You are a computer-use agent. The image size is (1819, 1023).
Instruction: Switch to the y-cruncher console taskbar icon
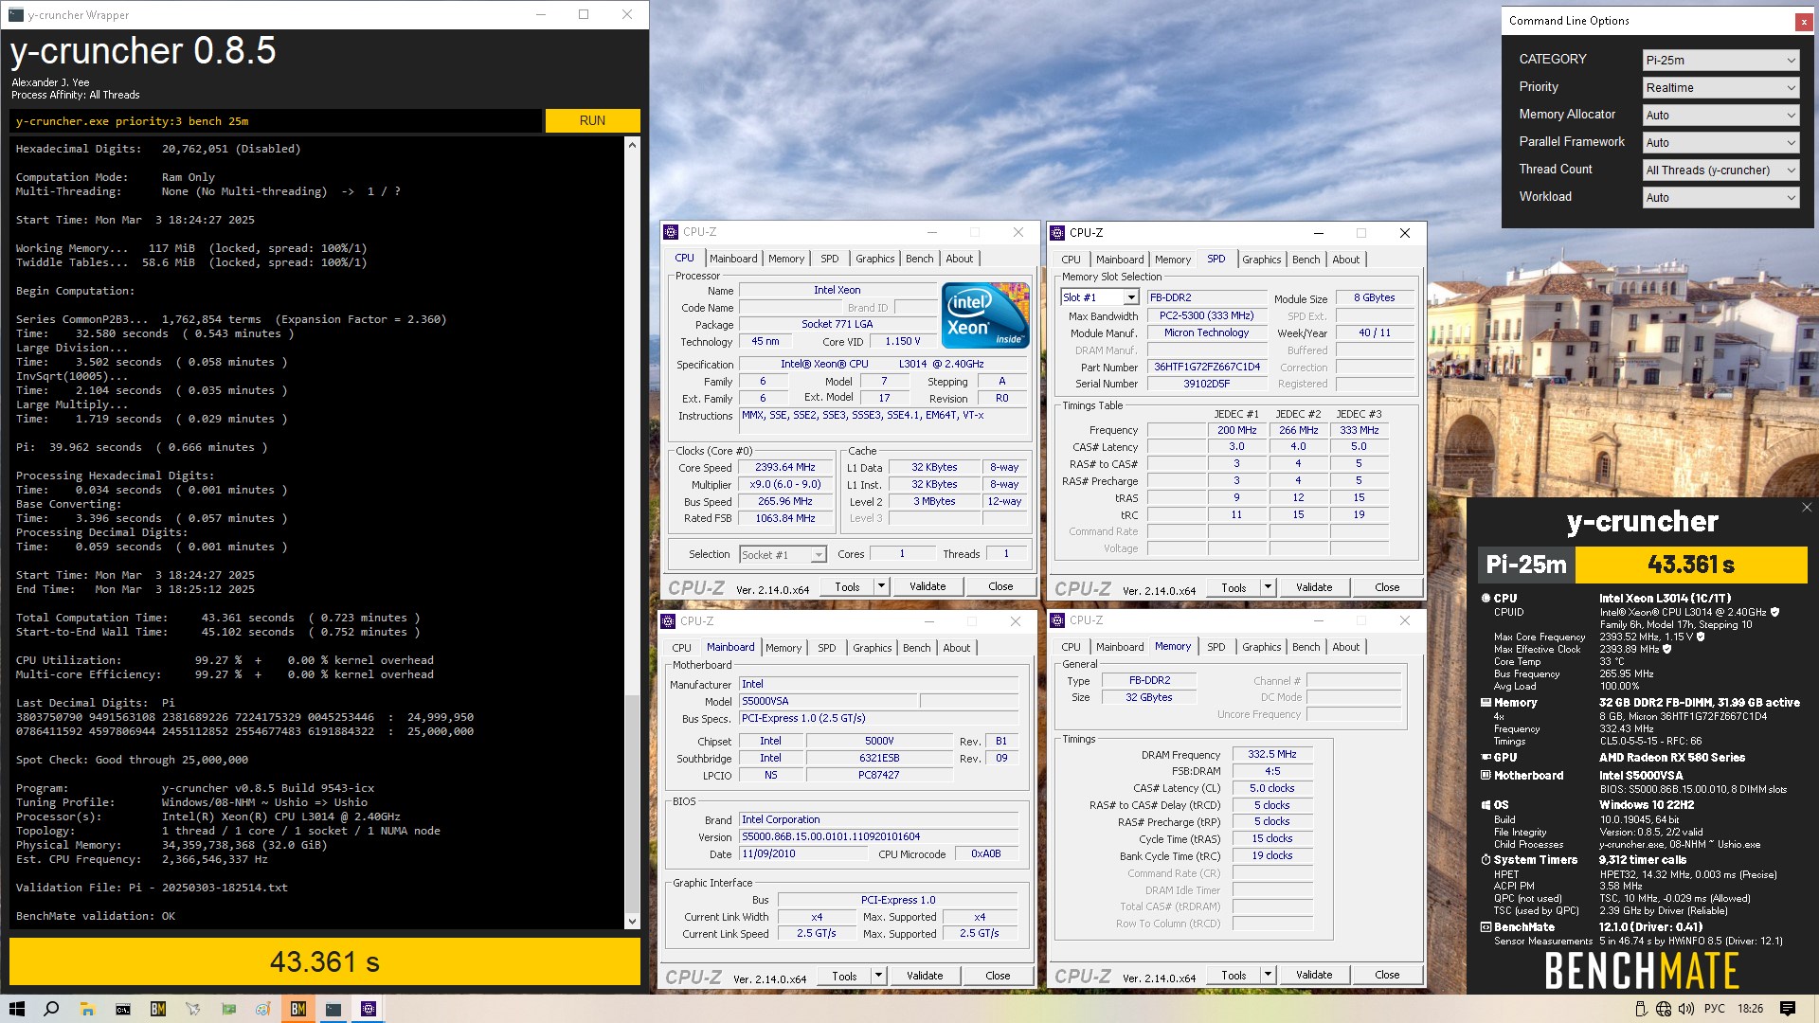click(333, 1009)
